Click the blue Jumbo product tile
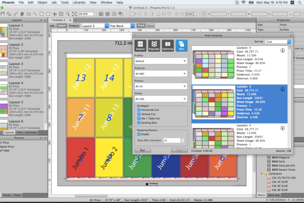This screenshot has height=203, width=304. pyautogui.click(x=166, y=166)
